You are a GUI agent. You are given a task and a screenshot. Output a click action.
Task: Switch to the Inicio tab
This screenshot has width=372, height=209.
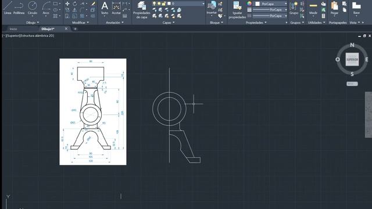pyautogui.click(x=13, y=29)
